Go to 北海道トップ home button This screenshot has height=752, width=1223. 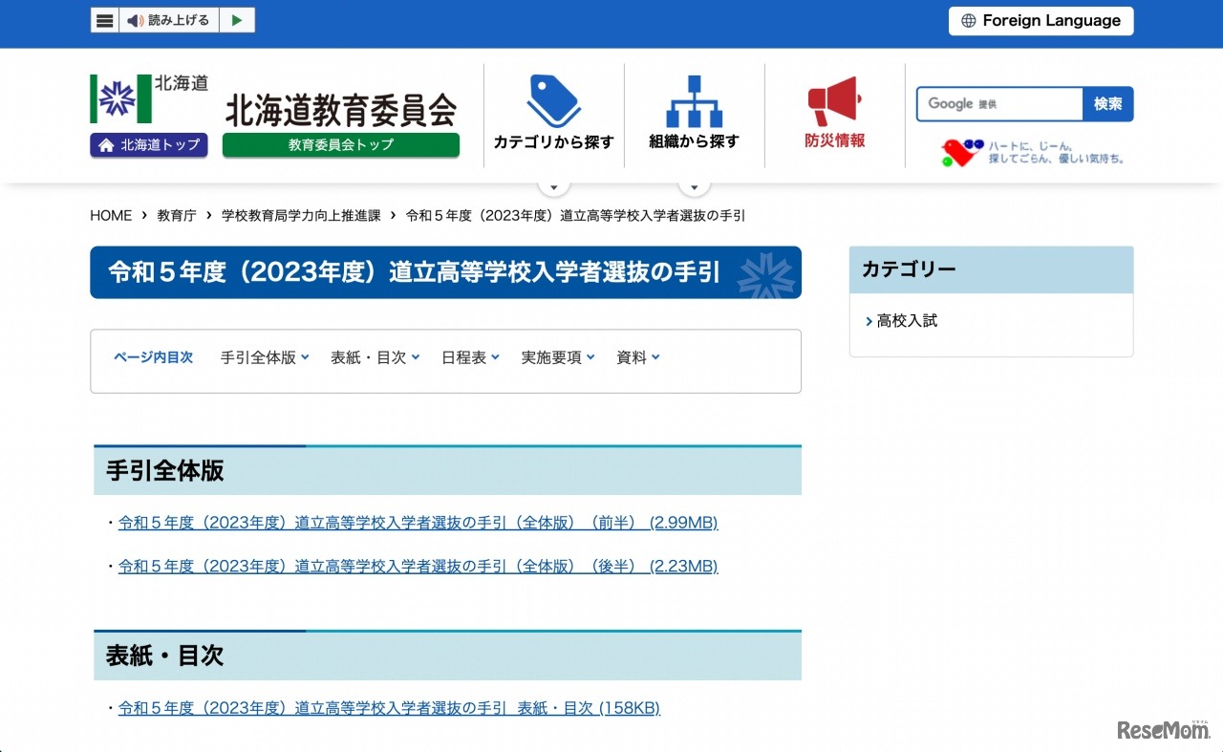click(149, 145)
